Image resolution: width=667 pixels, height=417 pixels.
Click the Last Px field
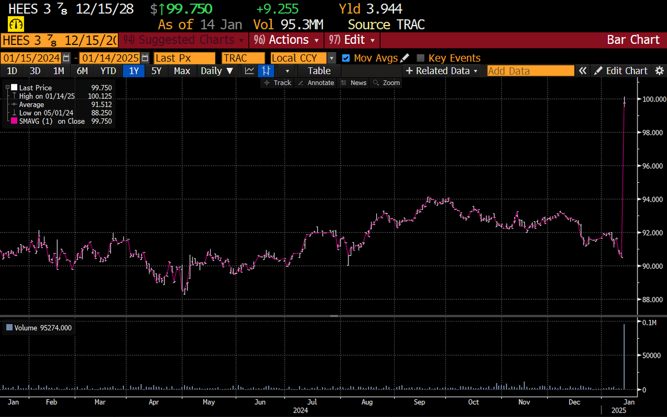[185, 58]
